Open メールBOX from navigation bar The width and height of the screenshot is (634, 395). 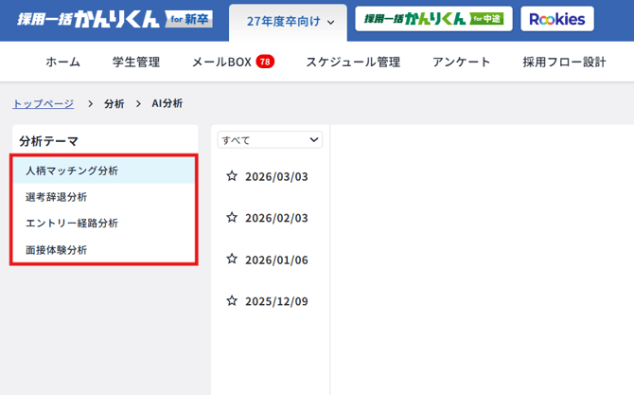click(x=221, y=63)
